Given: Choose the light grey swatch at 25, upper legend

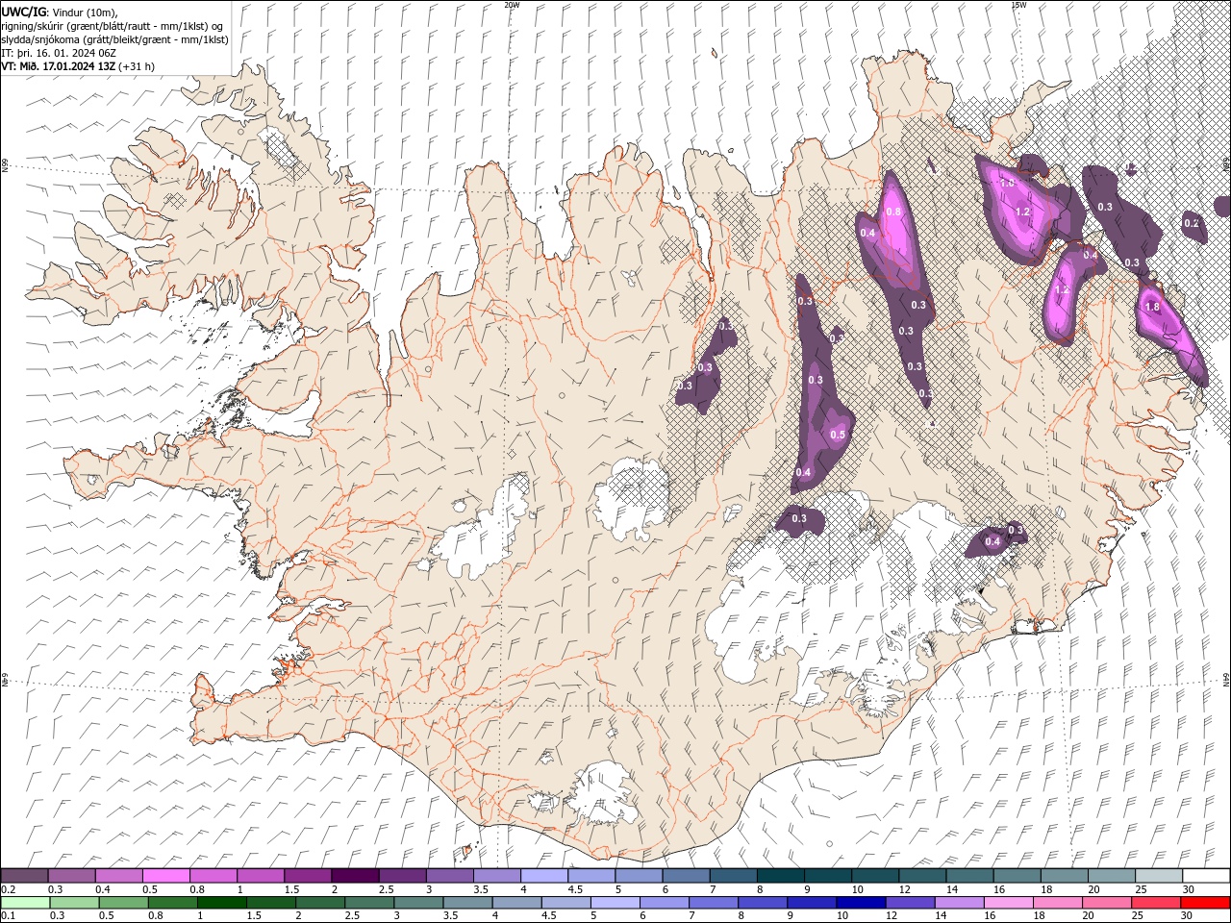Looking at the screenshot, I should click(1158, 876).
